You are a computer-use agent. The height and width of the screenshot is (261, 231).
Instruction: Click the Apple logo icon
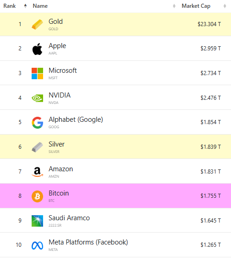click(37, 49)
